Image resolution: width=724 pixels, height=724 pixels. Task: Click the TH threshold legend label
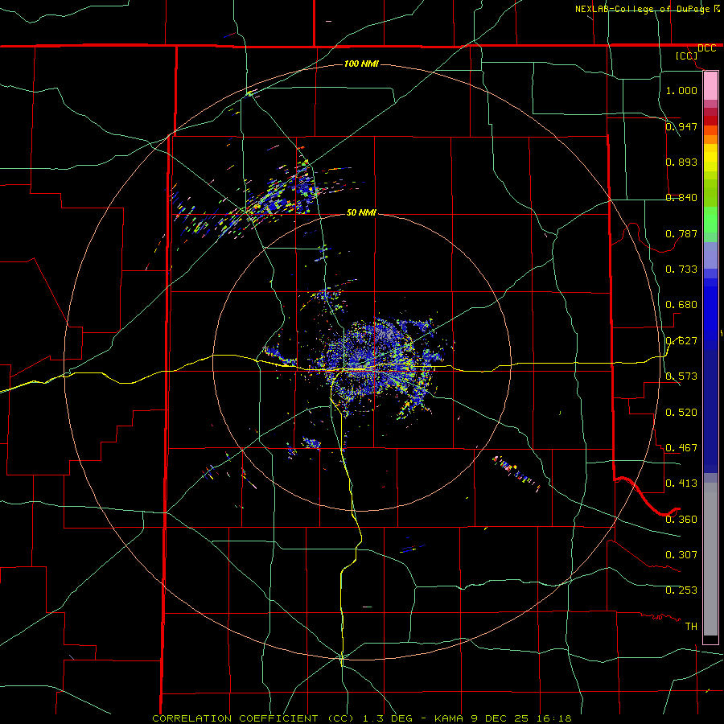click(x=691, y=626)
